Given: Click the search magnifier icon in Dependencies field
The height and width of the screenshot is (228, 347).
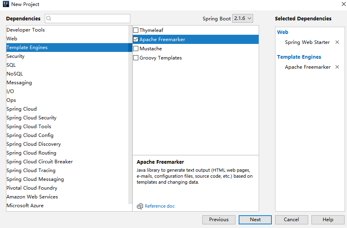Looking at the screenshot, I should pos(49,18).
